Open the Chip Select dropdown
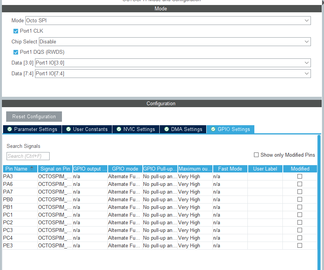This screenshot has height=270, width=324. tap(175, 41)
